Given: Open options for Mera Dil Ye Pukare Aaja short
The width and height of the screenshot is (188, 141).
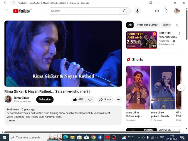Looking at the screenshot, I should [x=148, y=113].
